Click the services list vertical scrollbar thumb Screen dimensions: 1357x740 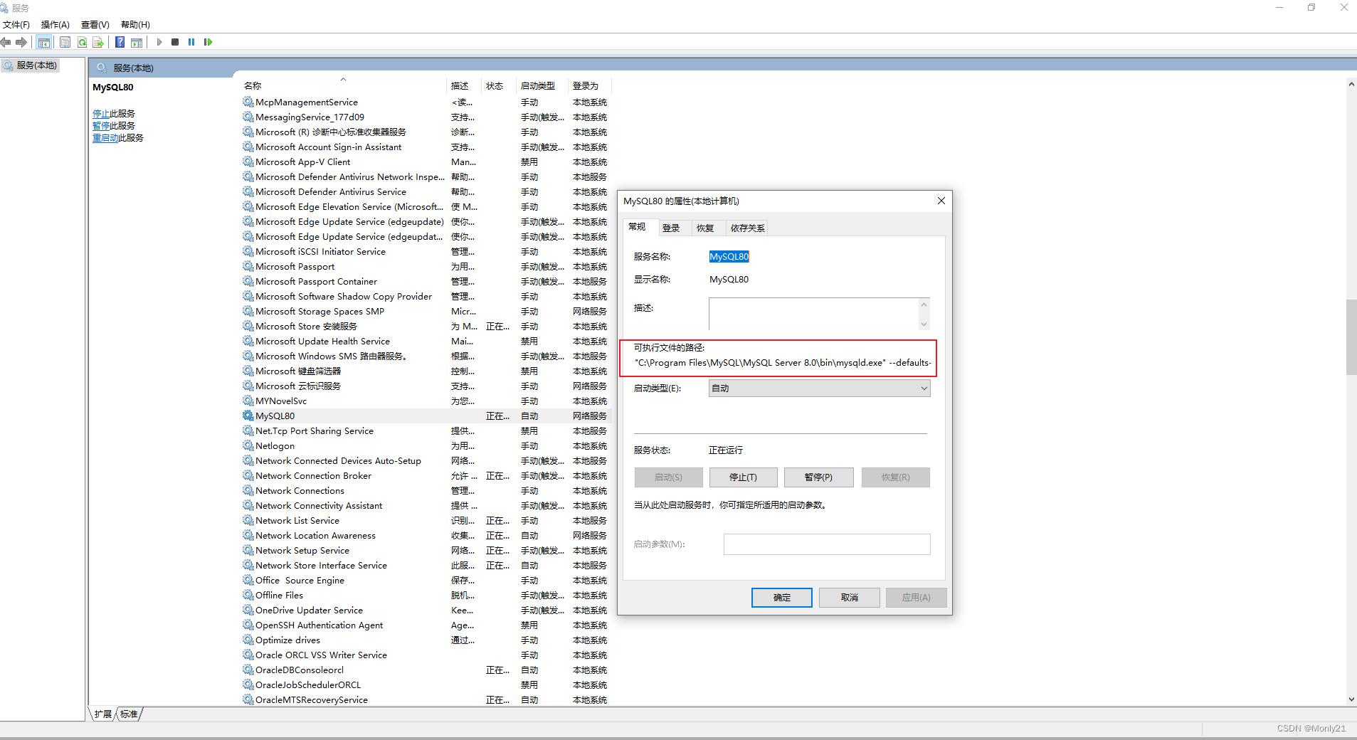tap(1351, 337)
